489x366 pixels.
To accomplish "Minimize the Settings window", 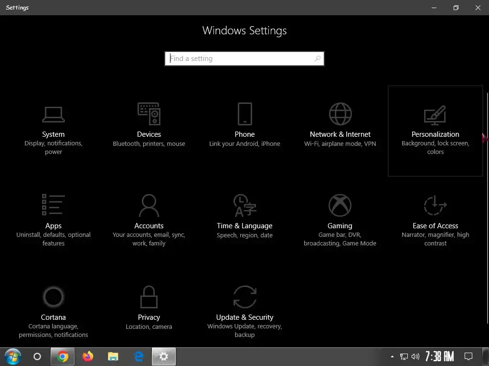I will pyautogui.click(x=434, y=8).
